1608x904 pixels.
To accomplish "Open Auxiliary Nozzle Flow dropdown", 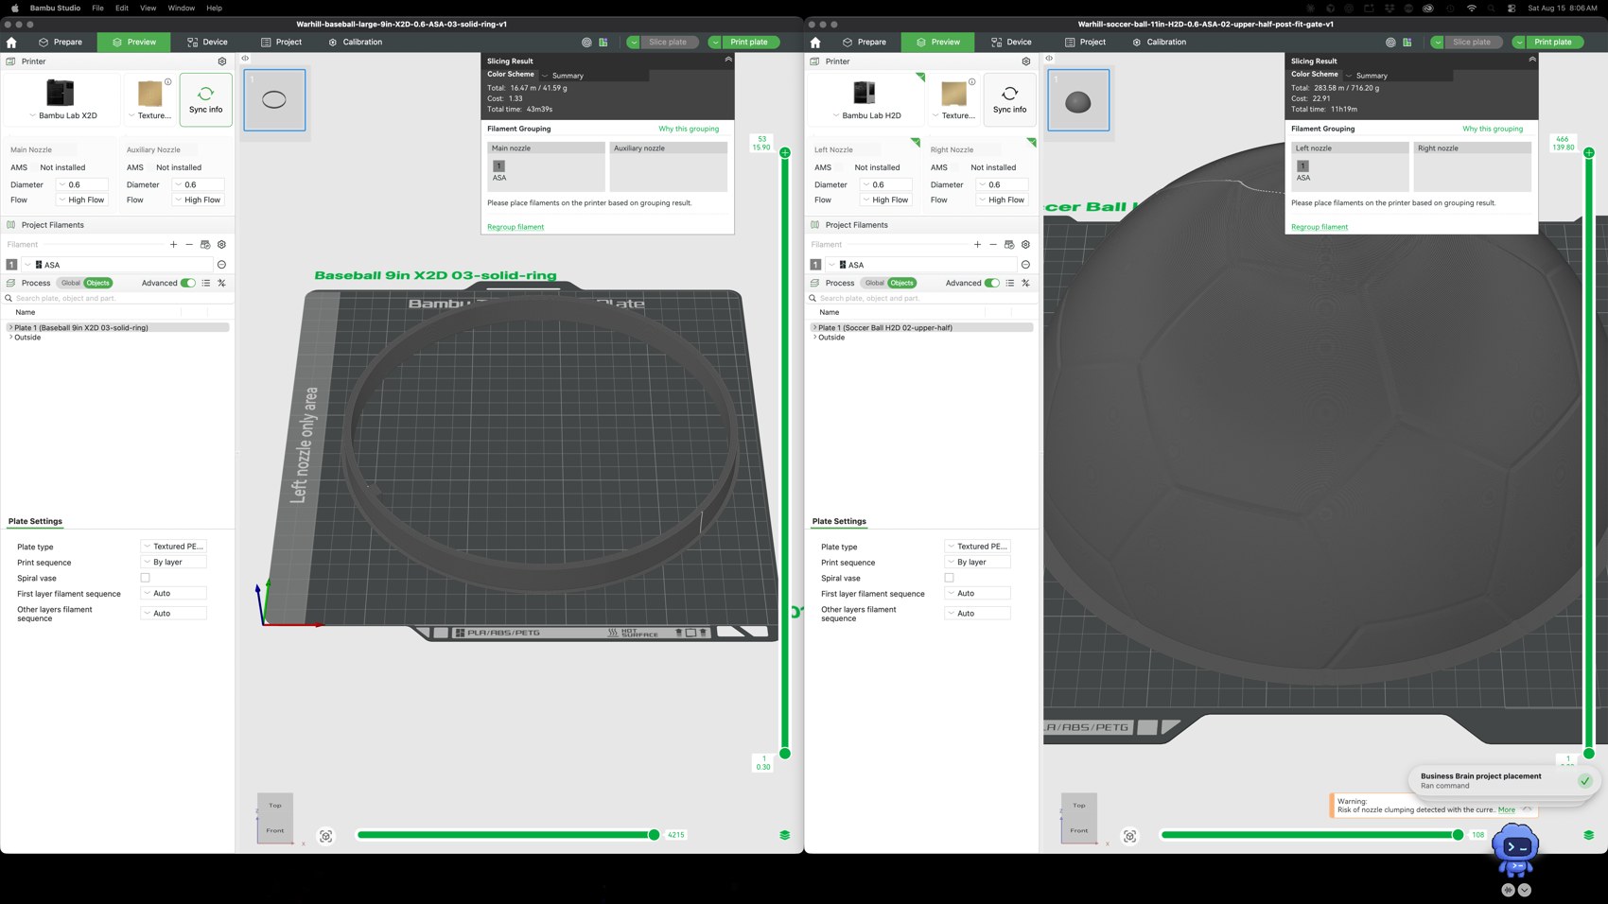I will coord(199,200).
